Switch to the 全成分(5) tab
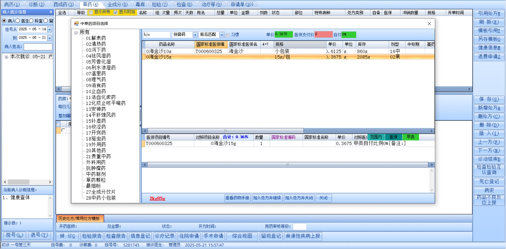 [x=117, y=4]
